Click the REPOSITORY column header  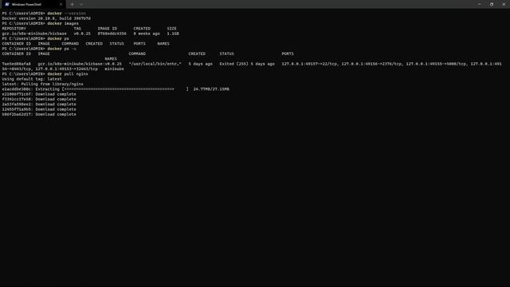point(14,29)
